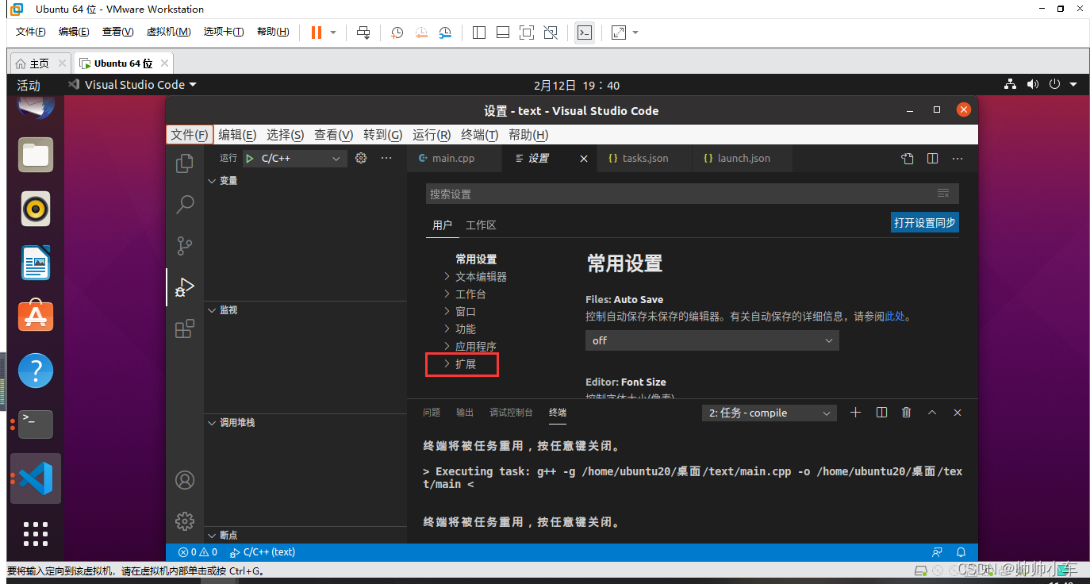Open debug sidebar more actions menu
This screenshot has width=1090, height=584.
click(x=386, y=159)
